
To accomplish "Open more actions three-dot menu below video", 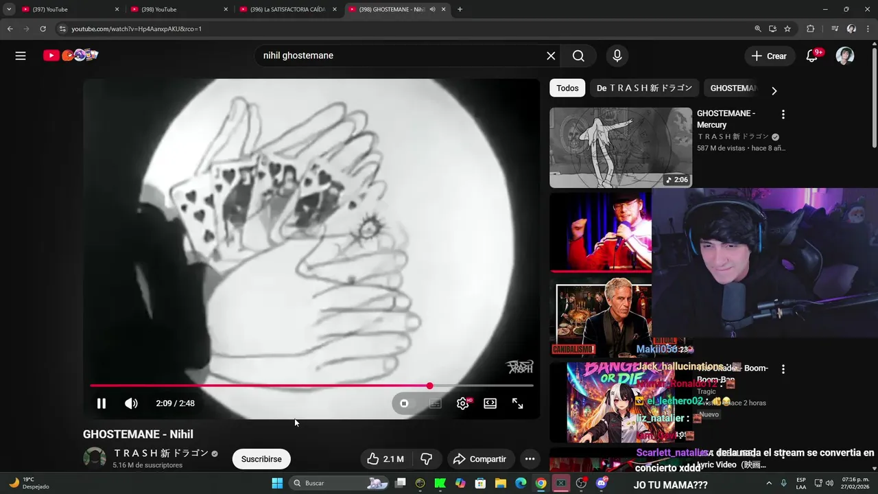I will pyautogui.click(x=530, y=459).
